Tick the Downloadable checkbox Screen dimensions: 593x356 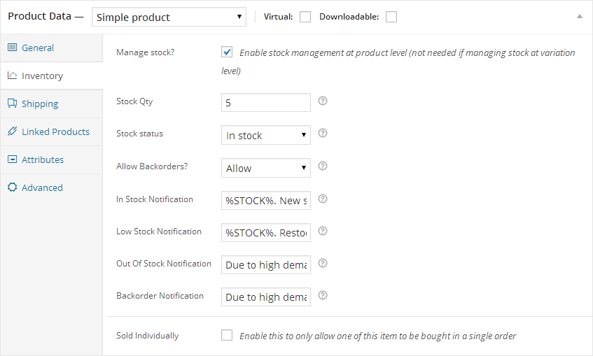[391, 17]
